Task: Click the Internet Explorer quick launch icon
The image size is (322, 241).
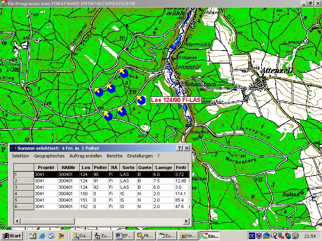Action: point(42,236)
